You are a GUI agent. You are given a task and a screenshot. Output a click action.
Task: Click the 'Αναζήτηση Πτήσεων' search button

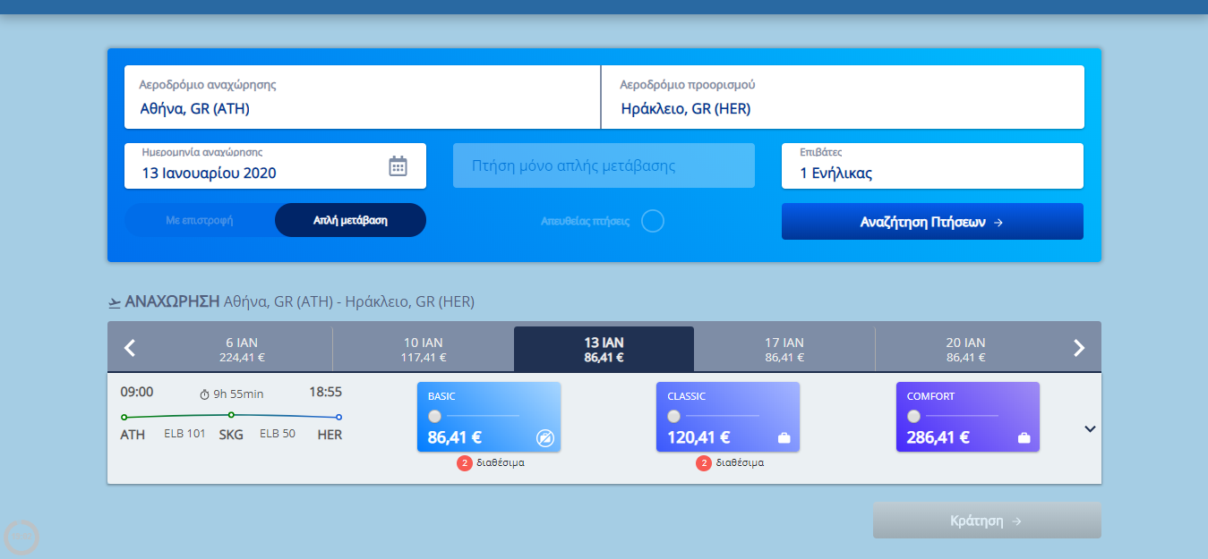pyautogui.click(x=932, y=222)
